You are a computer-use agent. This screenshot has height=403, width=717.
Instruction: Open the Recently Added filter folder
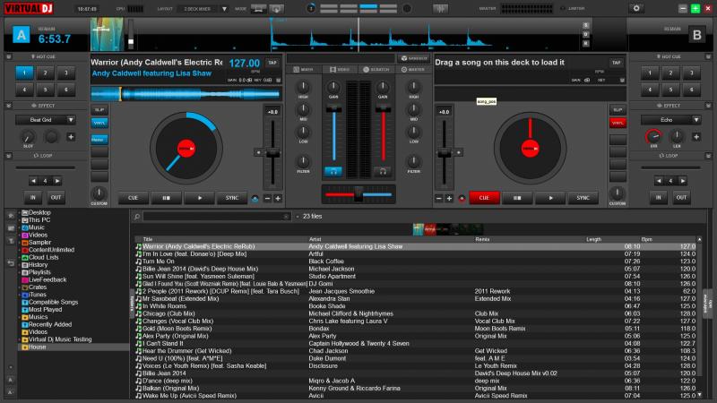tap(50, 324)
